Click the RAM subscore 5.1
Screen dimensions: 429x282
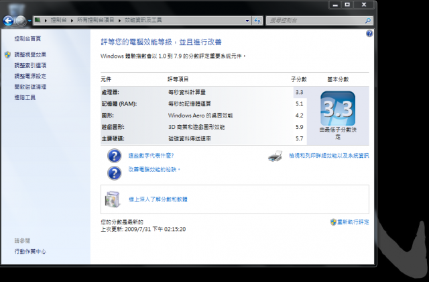[x=300, y=104]
